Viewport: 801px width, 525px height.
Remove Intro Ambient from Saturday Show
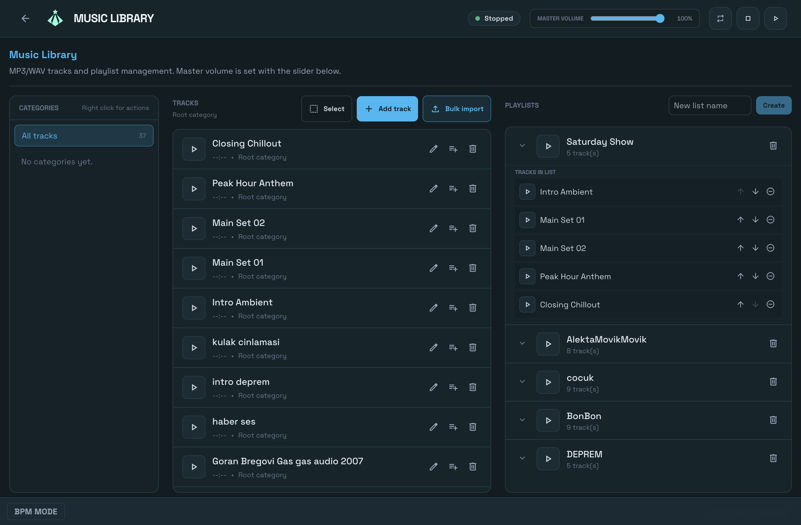tap(771, 192)
